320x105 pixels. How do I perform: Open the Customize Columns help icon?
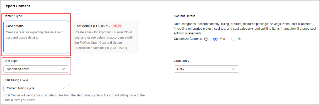tap(206, 39)
